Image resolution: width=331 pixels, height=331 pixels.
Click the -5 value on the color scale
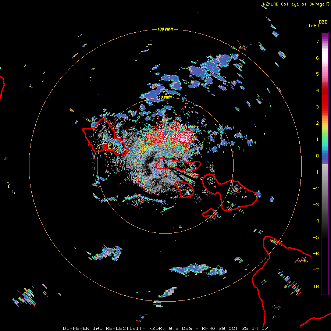point(316,238)
